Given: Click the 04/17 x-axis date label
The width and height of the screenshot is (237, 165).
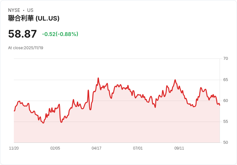Looking at the screenshot, I should pyautogui.click(x=96, y=148).
